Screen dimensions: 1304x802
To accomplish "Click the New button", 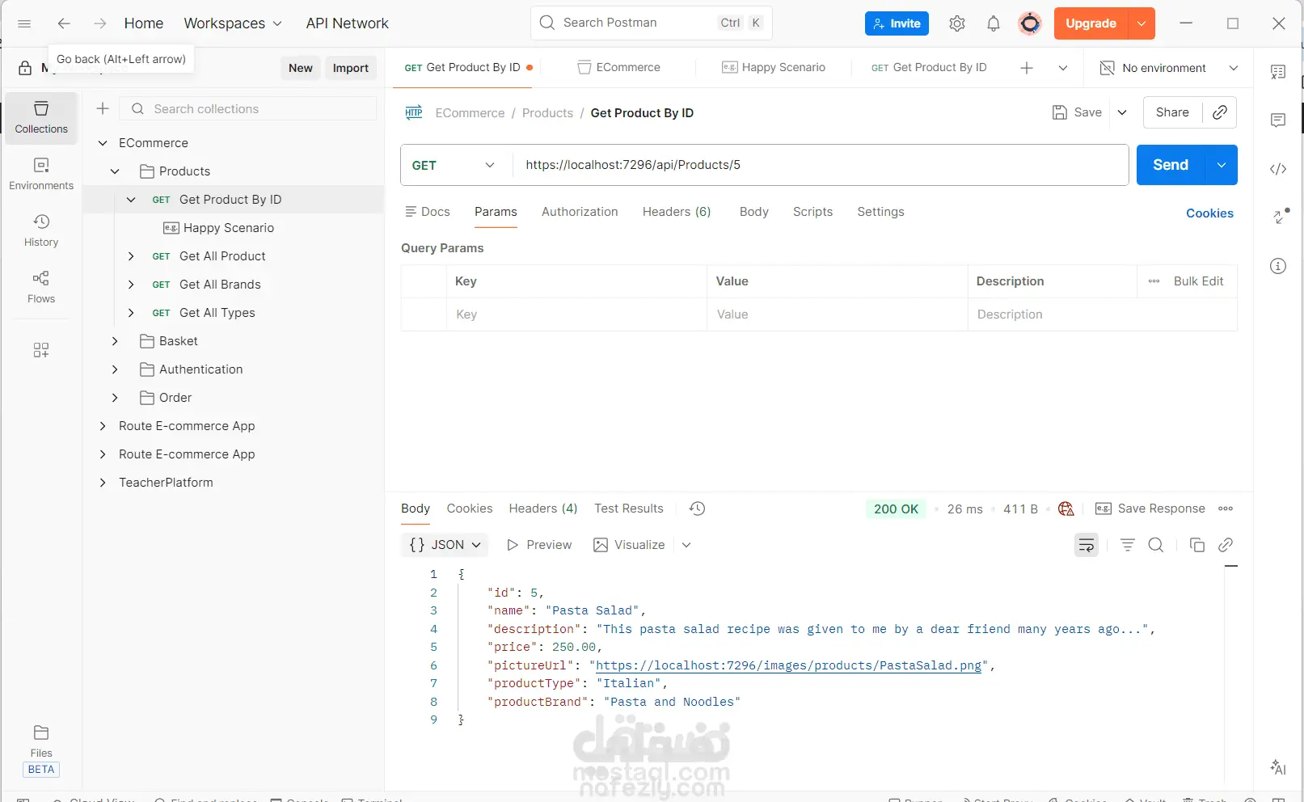I will point(301,68).
